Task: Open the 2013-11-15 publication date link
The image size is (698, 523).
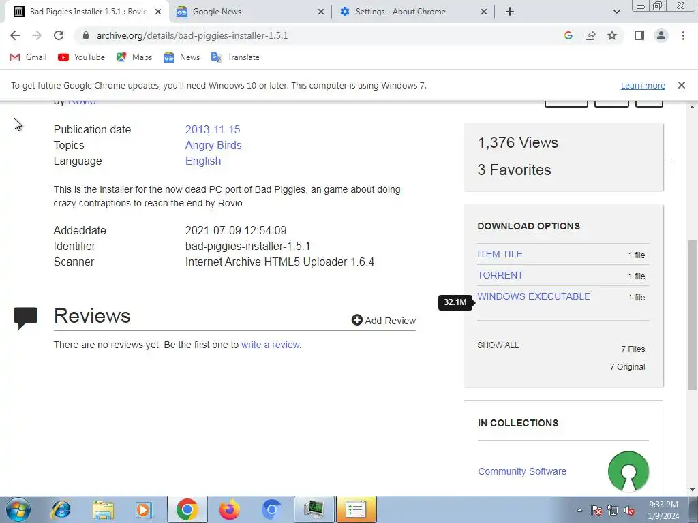Action: [x=213, y=129]
